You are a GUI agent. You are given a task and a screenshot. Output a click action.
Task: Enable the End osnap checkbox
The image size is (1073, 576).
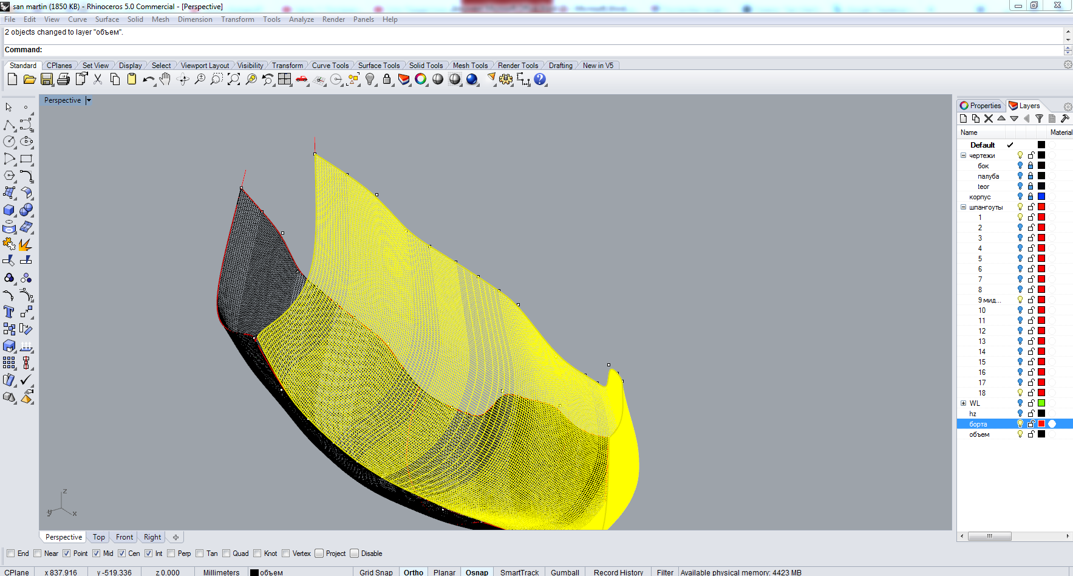pyautogui.click(x=10, y=554)
